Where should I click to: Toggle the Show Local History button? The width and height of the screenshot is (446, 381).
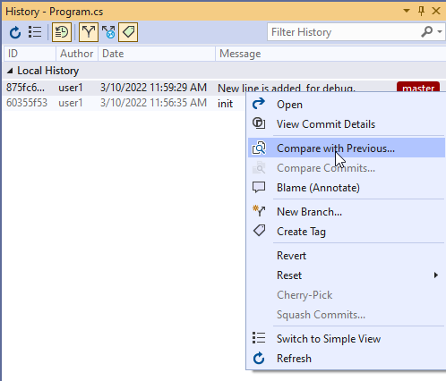click(62, 32)
